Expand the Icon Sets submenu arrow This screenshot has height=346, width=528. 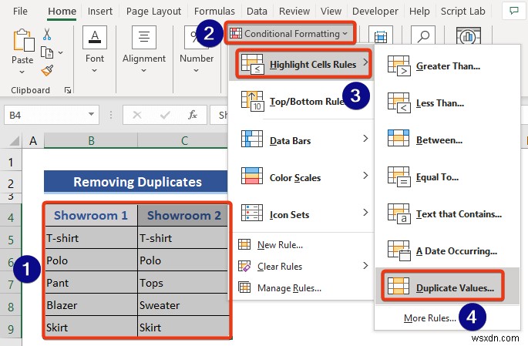(x=365, y=213)
